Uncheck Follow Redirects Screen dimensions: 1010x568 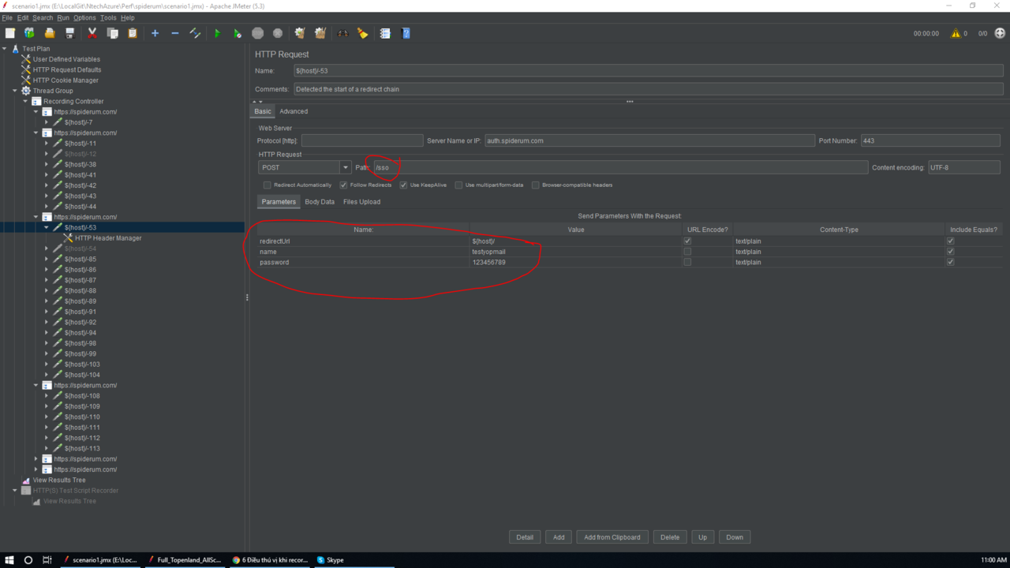pos(343,185)
